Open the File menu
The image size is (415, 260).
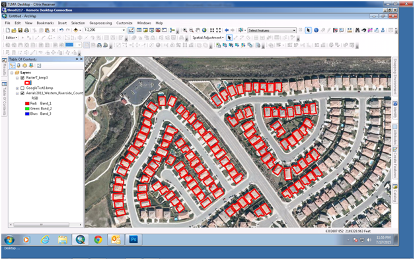coord(7,23)
